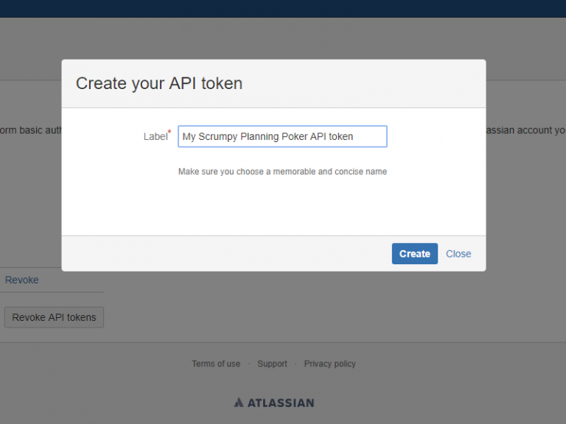Click the partially hidden "basic auth" text
The image size is (566, 424).
[x=29, y=130]
